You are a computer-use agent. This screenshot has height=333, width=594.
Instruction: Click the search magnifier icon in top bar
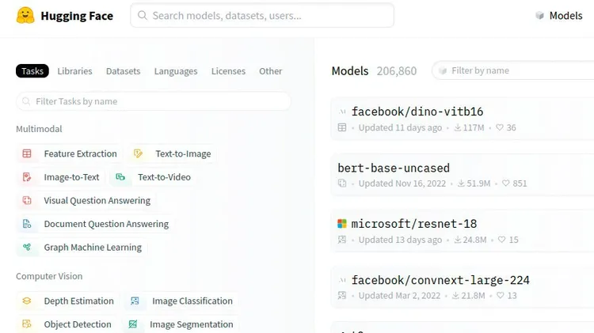coord(143,16)
